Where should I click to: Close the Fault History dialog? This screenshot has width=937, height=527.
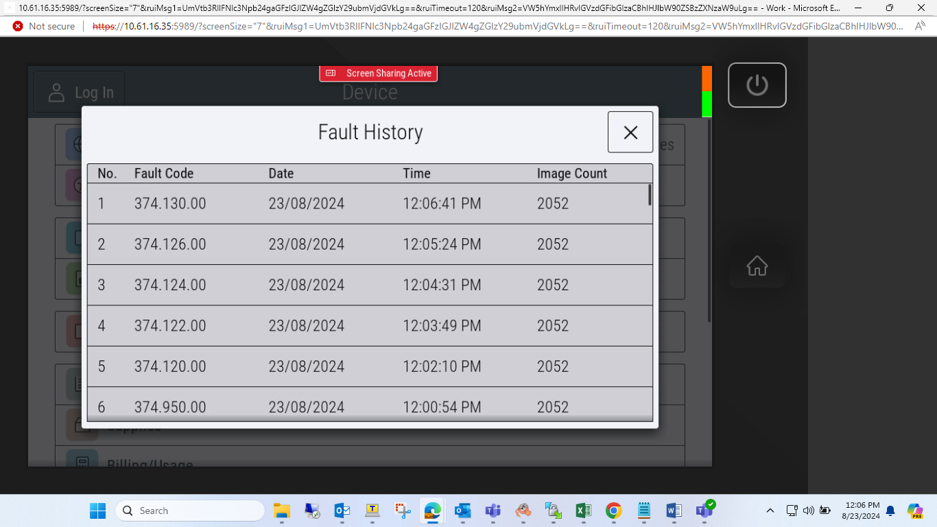point(630,132)
